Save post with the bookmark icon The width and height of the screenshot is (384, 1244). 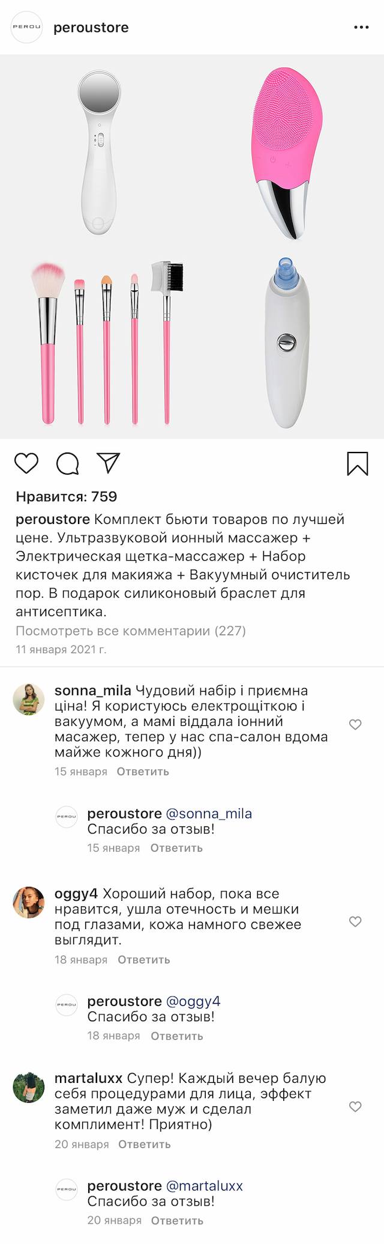coord(358,463)
